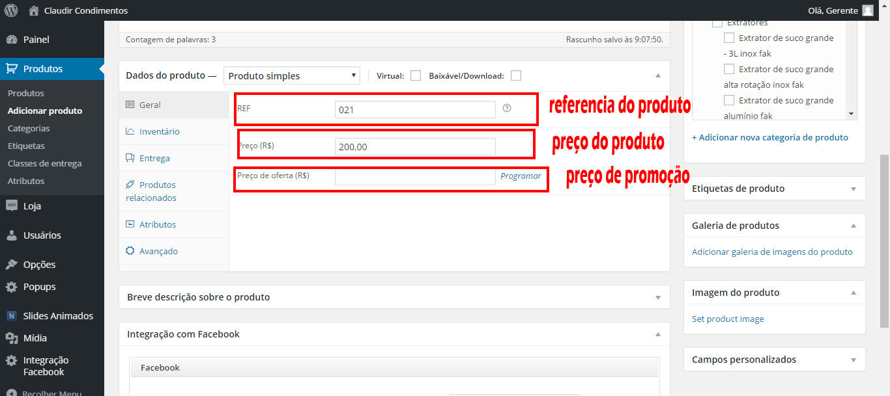The image size is (890, 396).
Task: Open the Produto simples product type dropdown
Action: 291,75
